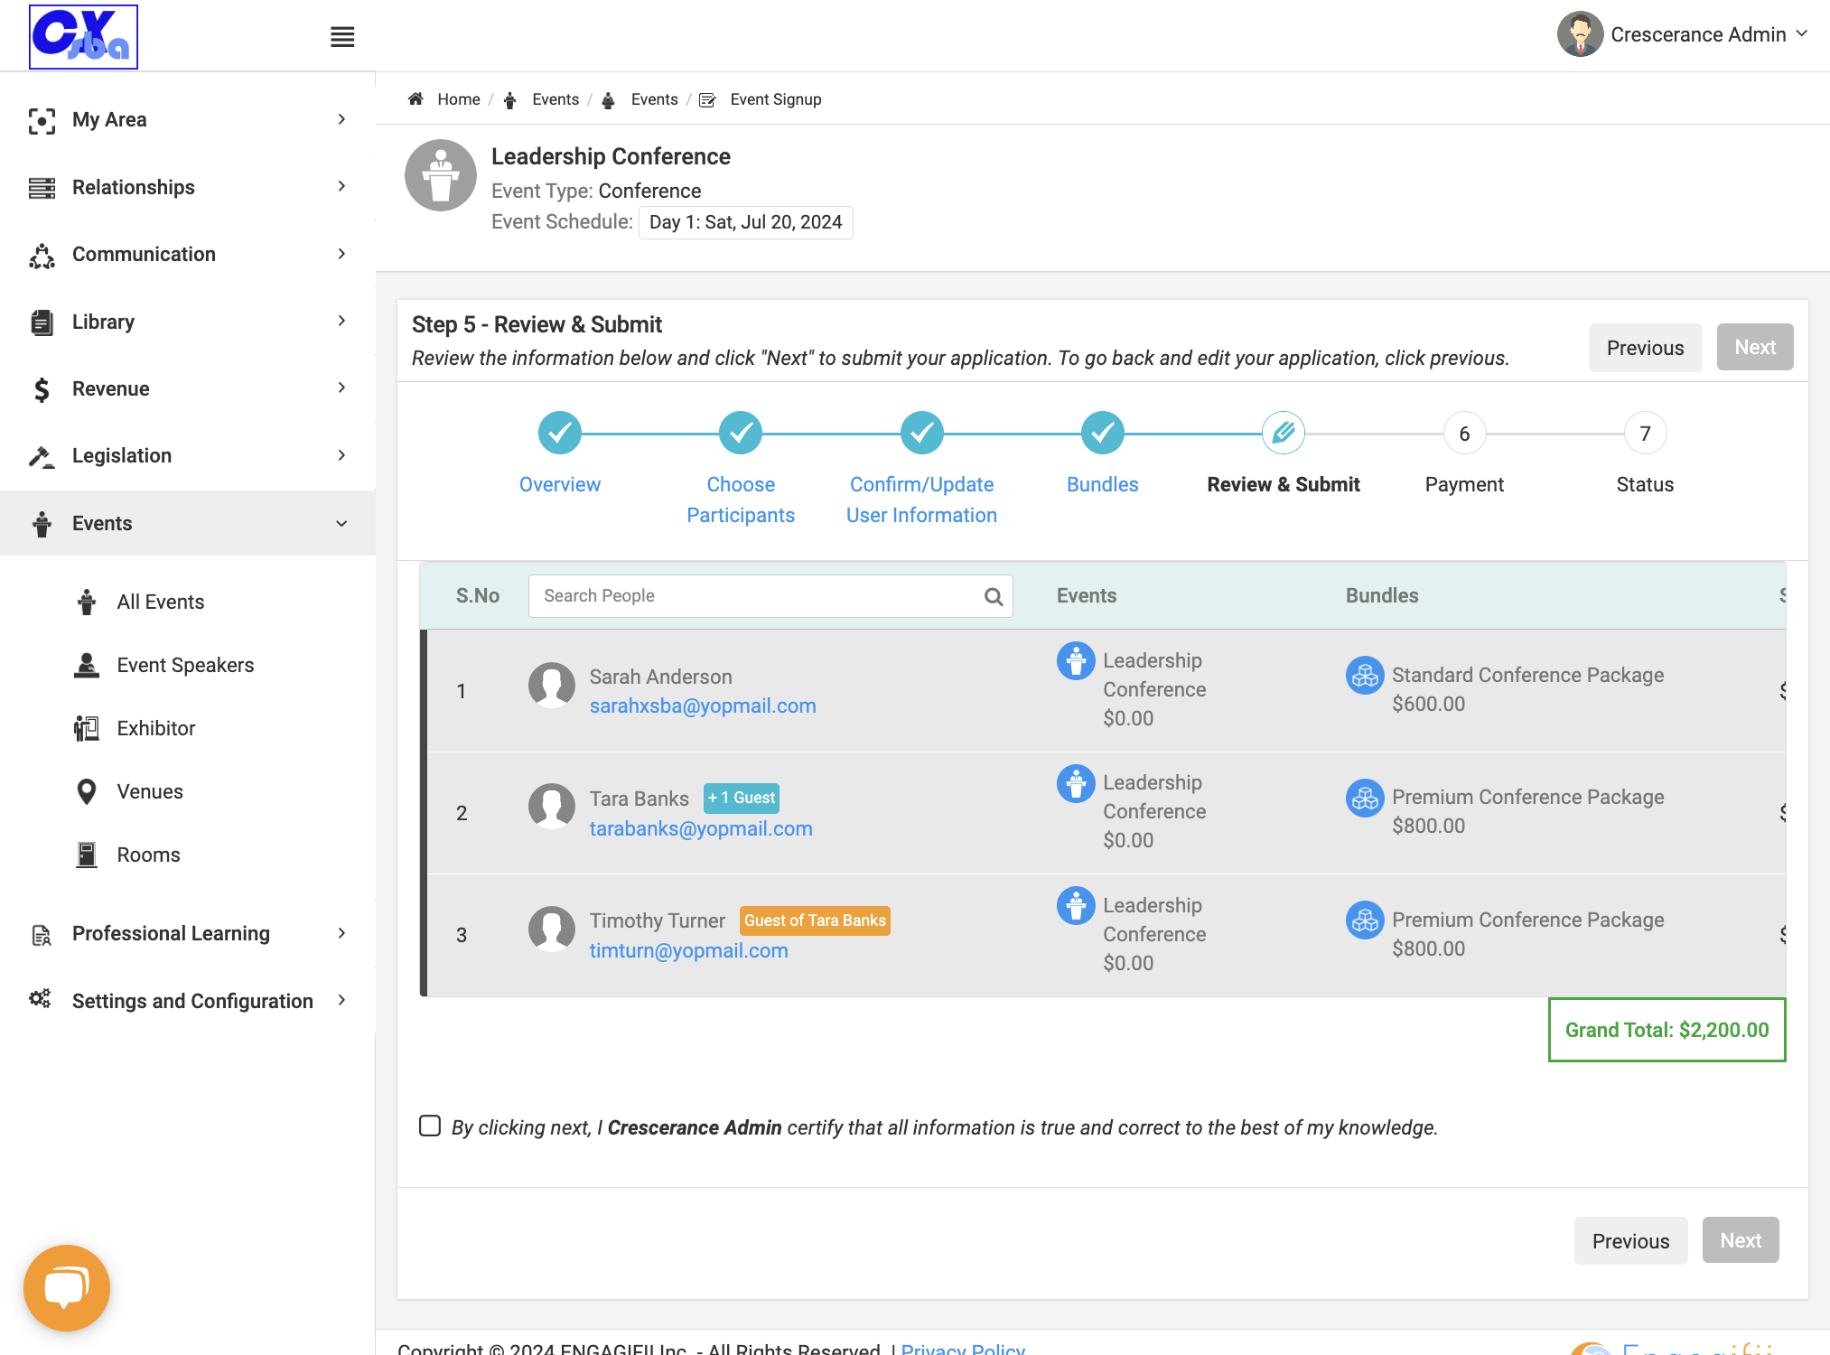Click Standard Conference Package bundle icon
This screenshot has height=1355, width=1830.
(x=1365, y=676)
